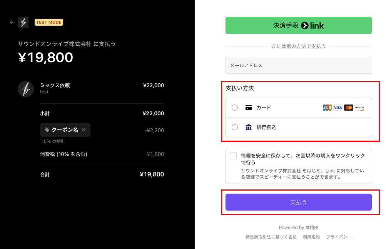386x249 pixels.
Task: Click the ミックス依頼 product thumbnail
Action: [x=26, y=89]
